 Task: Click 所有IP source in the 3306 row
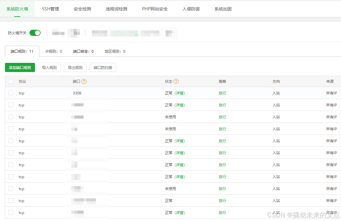[x=331, y=93]
